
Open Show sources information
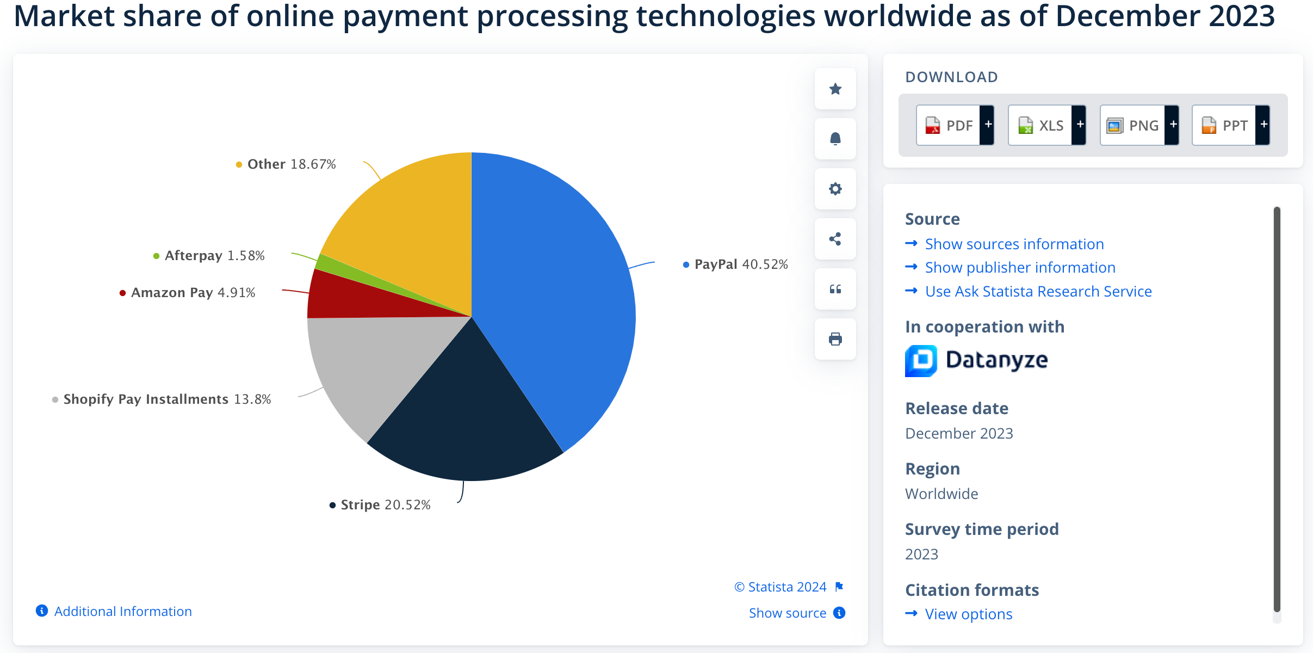pos(1014,244)
